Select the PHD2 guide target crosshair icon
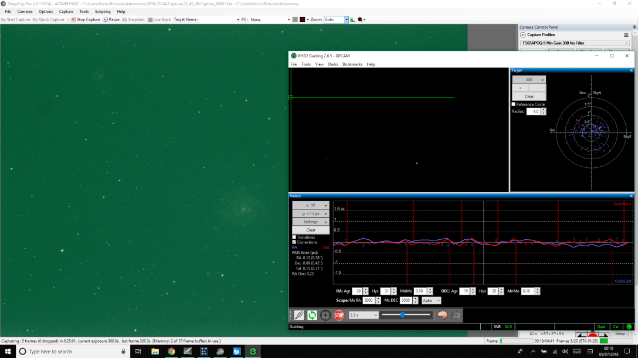The width and height of the screenshot is (638, 358). point(325,314)
